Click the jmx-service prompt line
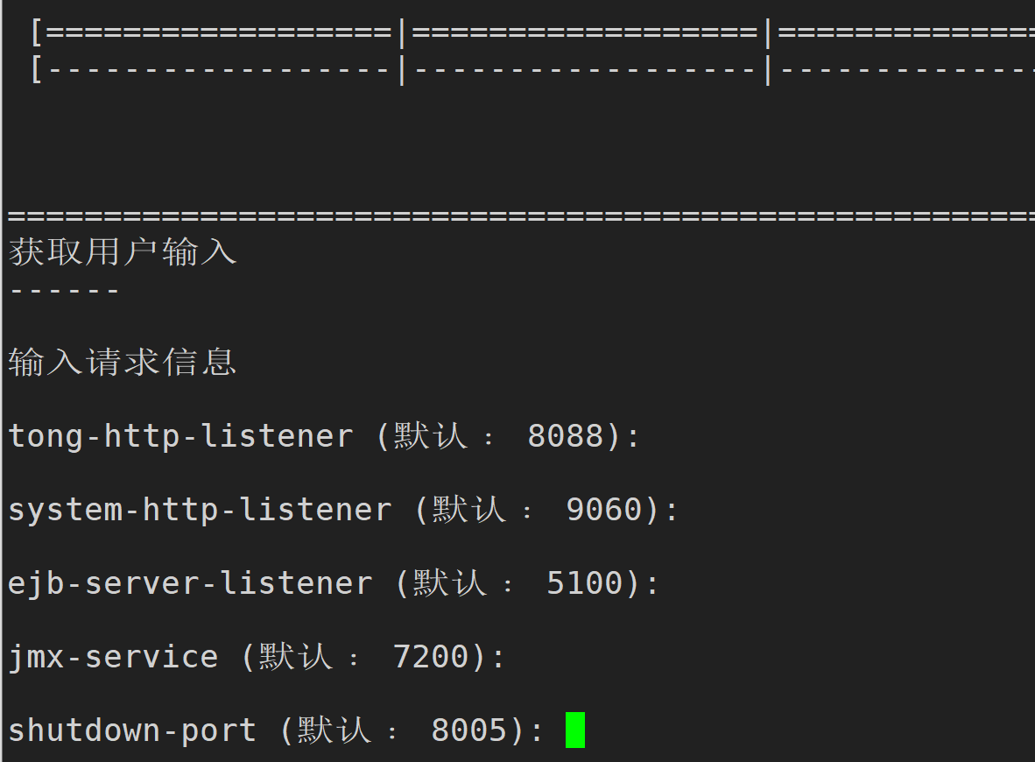The image size is (1035, 762). click(x=256, y=657)
